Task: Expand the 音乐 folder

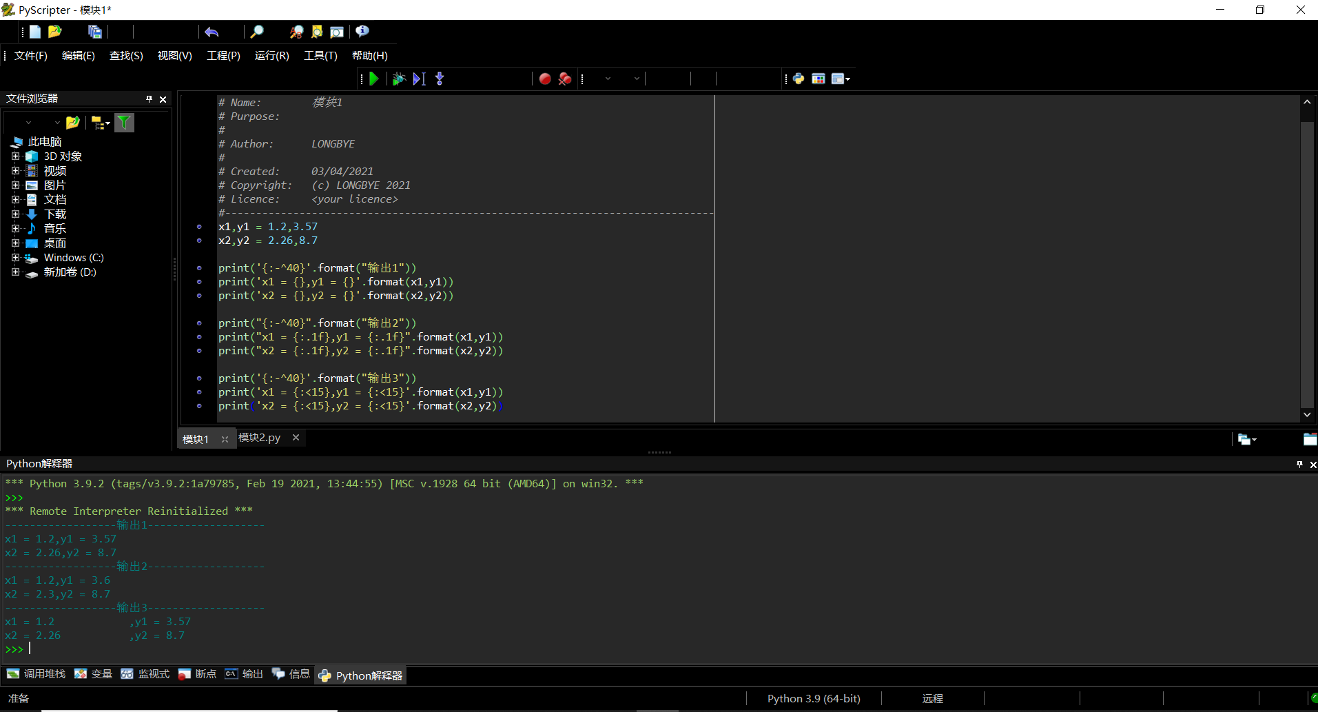Action: [15, 229]
